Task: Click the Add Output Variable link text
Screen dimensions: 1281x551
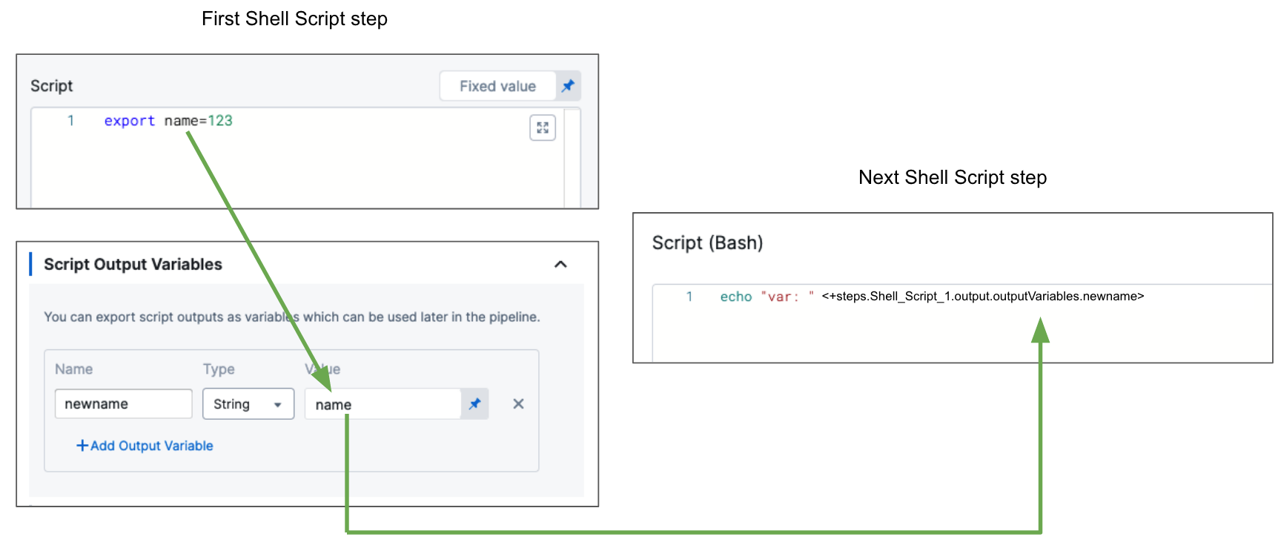Action: pos(152,446)
